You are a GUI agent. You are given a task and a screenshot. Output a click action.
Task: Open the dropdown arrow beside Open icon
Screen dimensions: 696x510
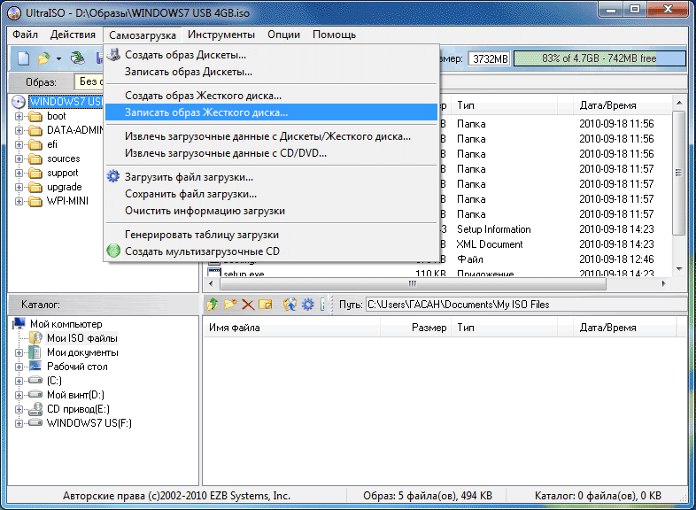58,58
